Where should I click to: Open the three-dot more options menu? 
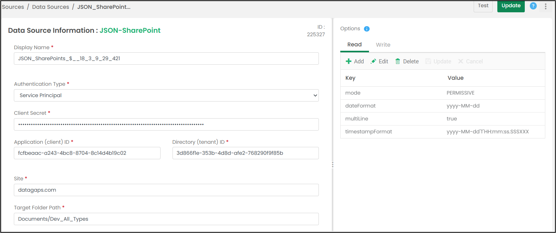[546, 6]
